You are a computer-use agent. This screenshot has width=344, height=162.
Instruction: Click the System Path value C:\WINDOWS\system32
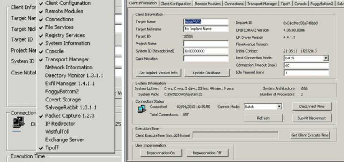pyautogui.click(x=183, y=95)
